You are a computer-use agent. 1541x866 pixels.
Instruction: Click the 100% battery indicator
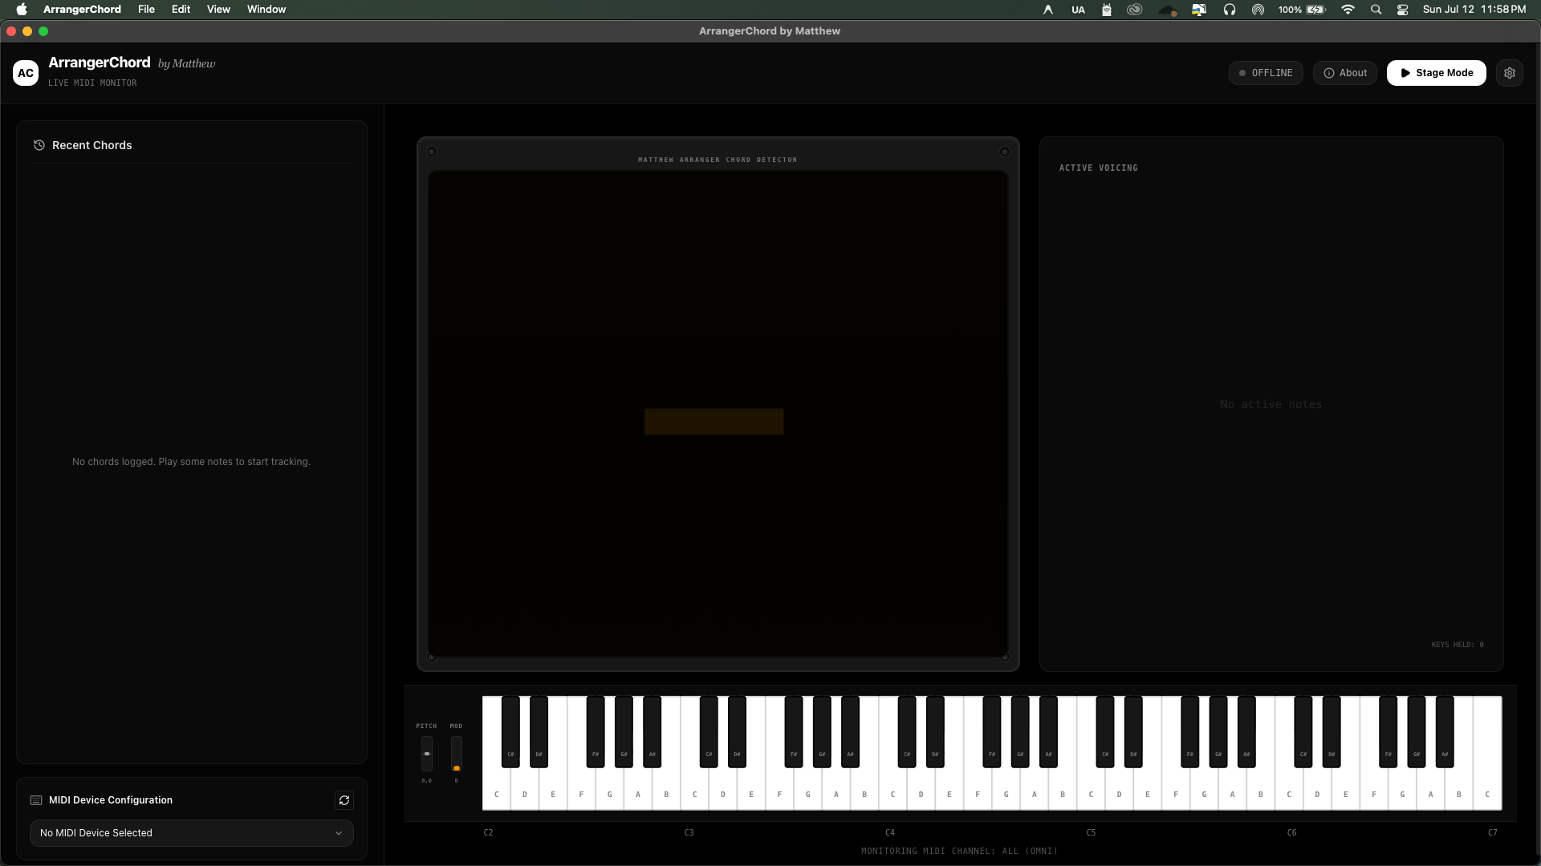[x=1302, y=10]
